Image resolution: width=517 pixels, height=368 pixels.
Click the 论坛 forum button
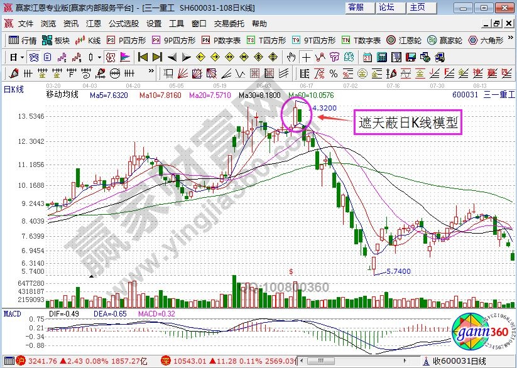point(387,8)
